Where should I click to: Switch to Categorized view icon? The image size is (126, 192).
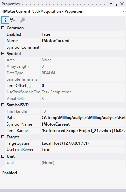tap(5, 20)
